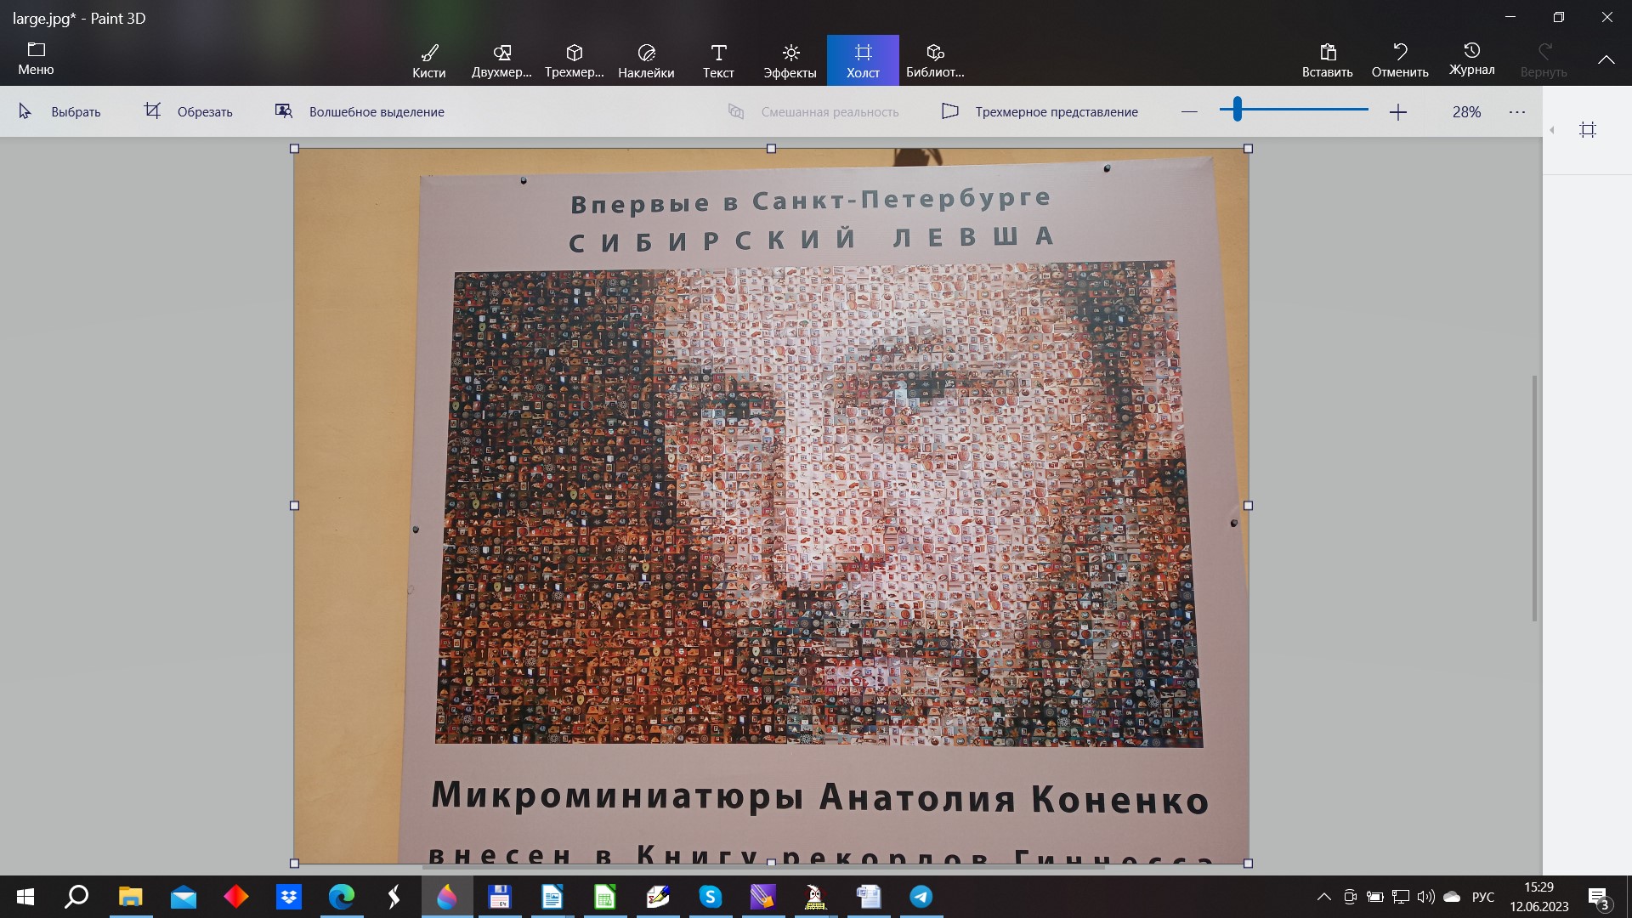Click the zoom out minus button

coord(1189,111)
